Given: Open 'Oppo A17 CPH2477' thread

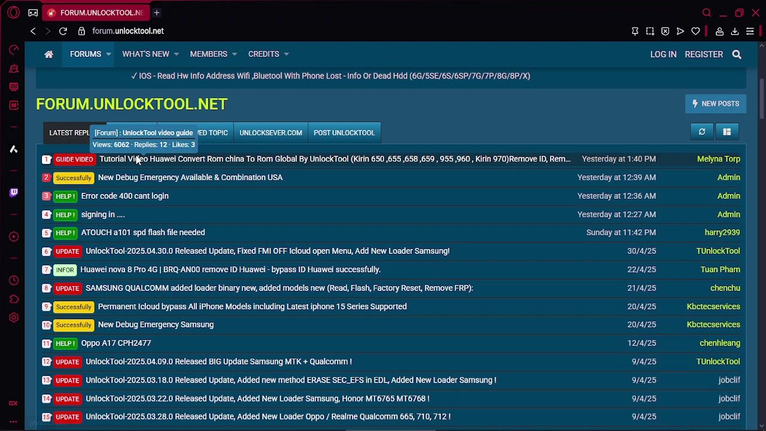Looking at the screenshot, I should [x=116, y=343].
